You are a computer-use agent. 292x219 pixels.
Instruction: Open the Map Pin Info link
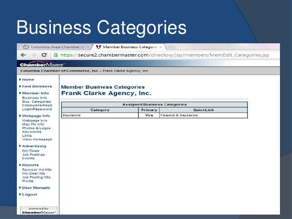(33, 124)
